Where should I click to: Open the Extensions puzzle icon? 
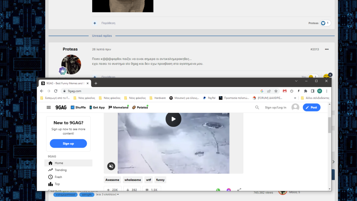click(306, 91)
